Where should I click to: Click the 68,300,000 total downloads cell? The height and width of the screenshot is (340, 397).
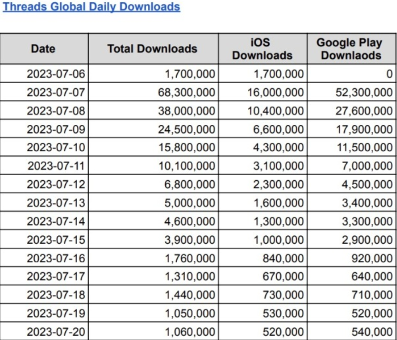154,92
